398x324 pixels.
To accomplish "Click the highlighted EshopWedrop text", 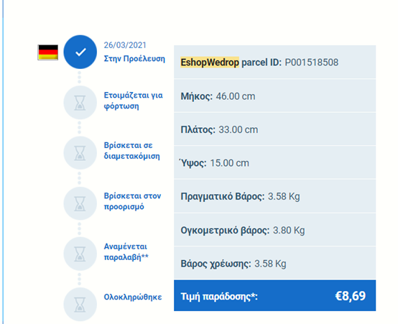I will click(210, 63).
